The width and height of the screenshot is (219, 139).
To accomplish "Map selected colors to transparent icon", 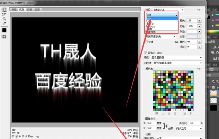I will point(163,114).
